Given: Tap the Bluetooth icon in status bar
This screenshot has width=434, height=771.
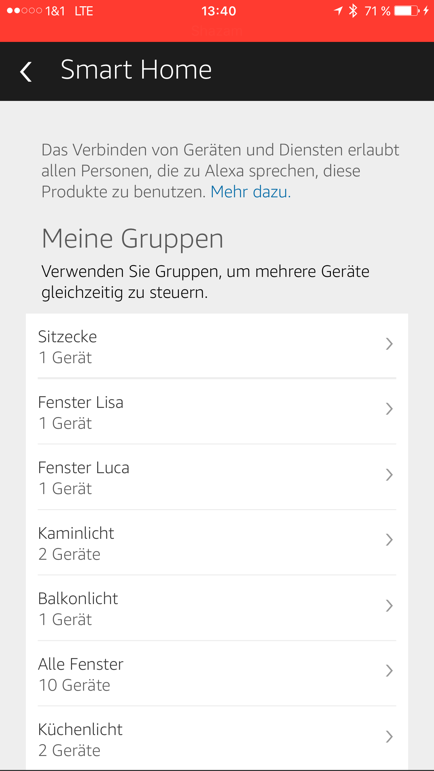Looking at the screenshot, I should [353, 11].
